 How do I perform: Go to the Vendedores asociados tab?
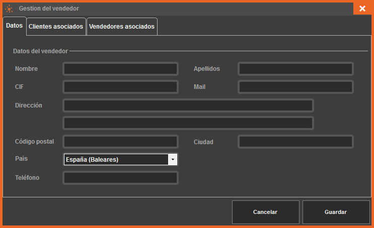pyautogui.click(x=122, y=27)
